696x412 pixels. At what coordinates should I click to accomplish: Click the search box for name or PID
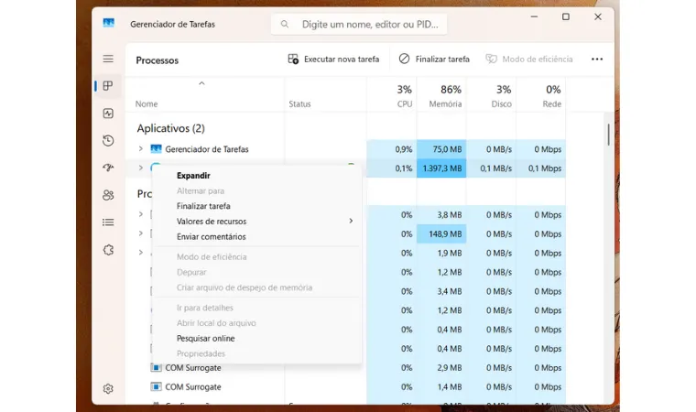tap(359, 24)
